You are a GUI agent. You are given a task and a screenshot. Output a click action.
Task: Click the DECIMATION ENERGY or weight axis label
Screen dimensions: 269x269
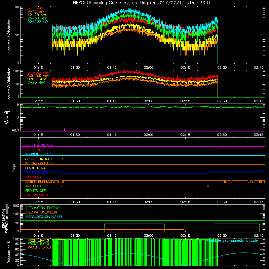[x=5, y=218]
